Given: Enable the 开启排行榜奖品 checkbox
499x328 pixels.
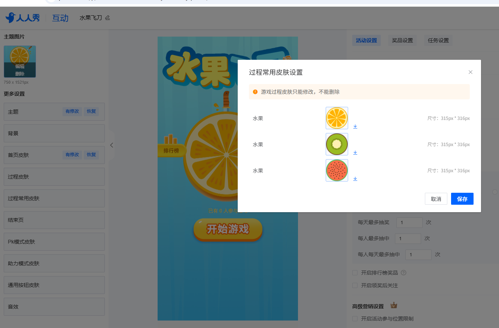Looking at the screenshot, I should pyautogui.click(x=355, y=273).
